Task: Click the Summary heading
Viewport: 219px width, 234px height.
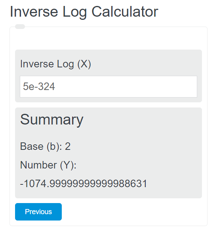Action: tap(52, 120)
